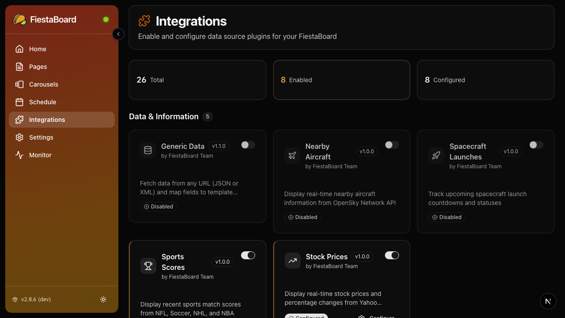The height and width of the screenshot is (318, 565).
Task: Click the 26 Total stat card
Action: click(x=197, y=80)
